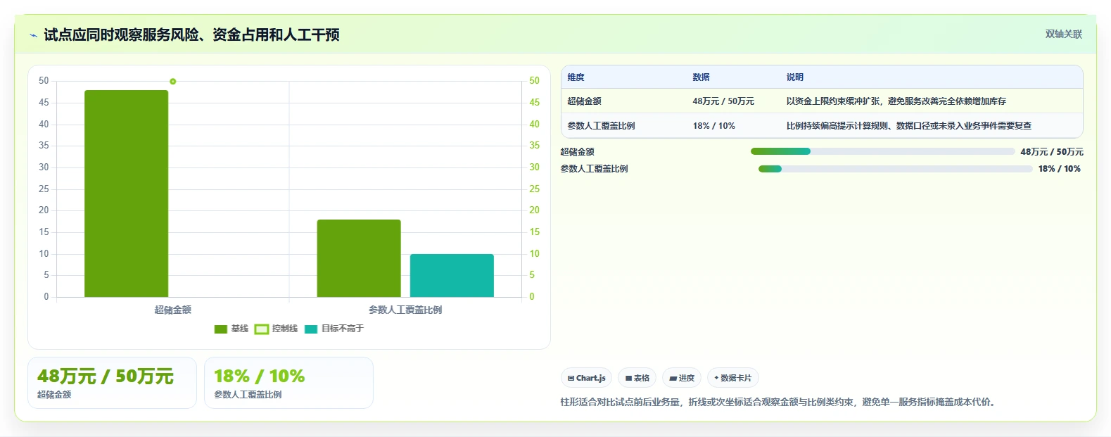
Task: Click the 参数人工覆盖比例 green baseline bar
Action: click(359, 258)
